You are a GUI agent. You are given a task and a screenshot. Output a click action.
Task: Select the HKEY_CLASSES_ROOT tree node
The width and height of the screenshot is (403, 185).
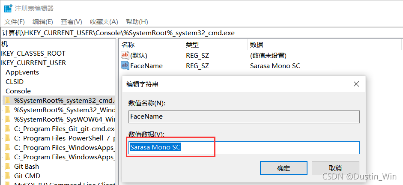(x=33, y=54)
